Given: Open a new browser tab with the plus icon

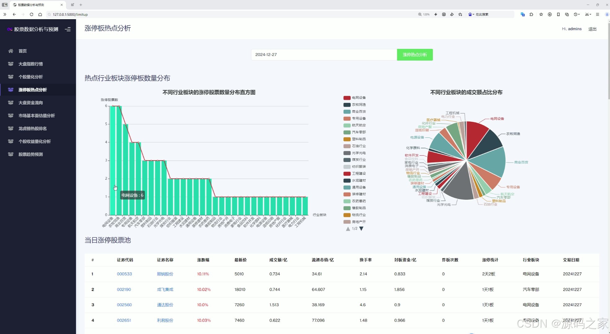Looking at the screenshot, I should (81, 5).
